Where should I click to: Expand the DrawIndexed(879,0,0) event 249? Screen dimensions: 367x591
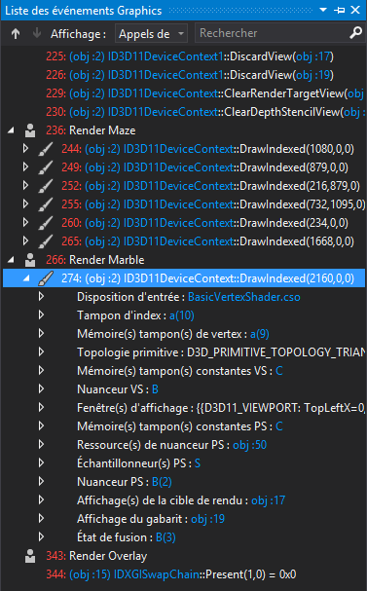tap(25, 166)
